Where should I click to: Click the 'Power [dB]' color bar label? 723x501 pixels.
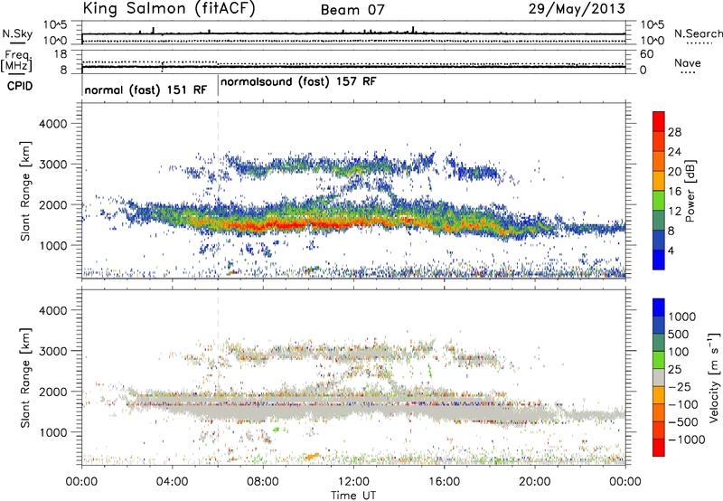click(690, 191)
